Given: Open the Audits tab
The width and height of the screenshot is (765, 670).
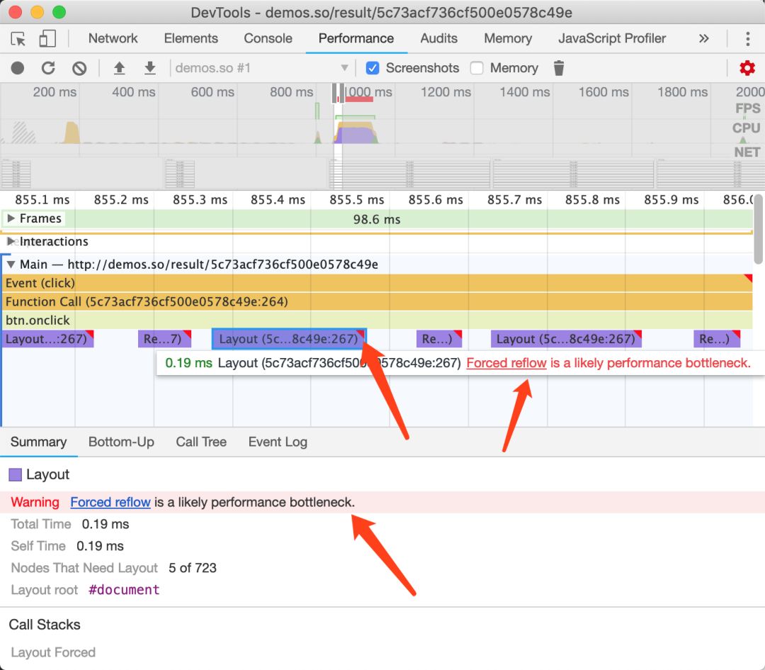Looking at the screenshot, I should (438, 38).
